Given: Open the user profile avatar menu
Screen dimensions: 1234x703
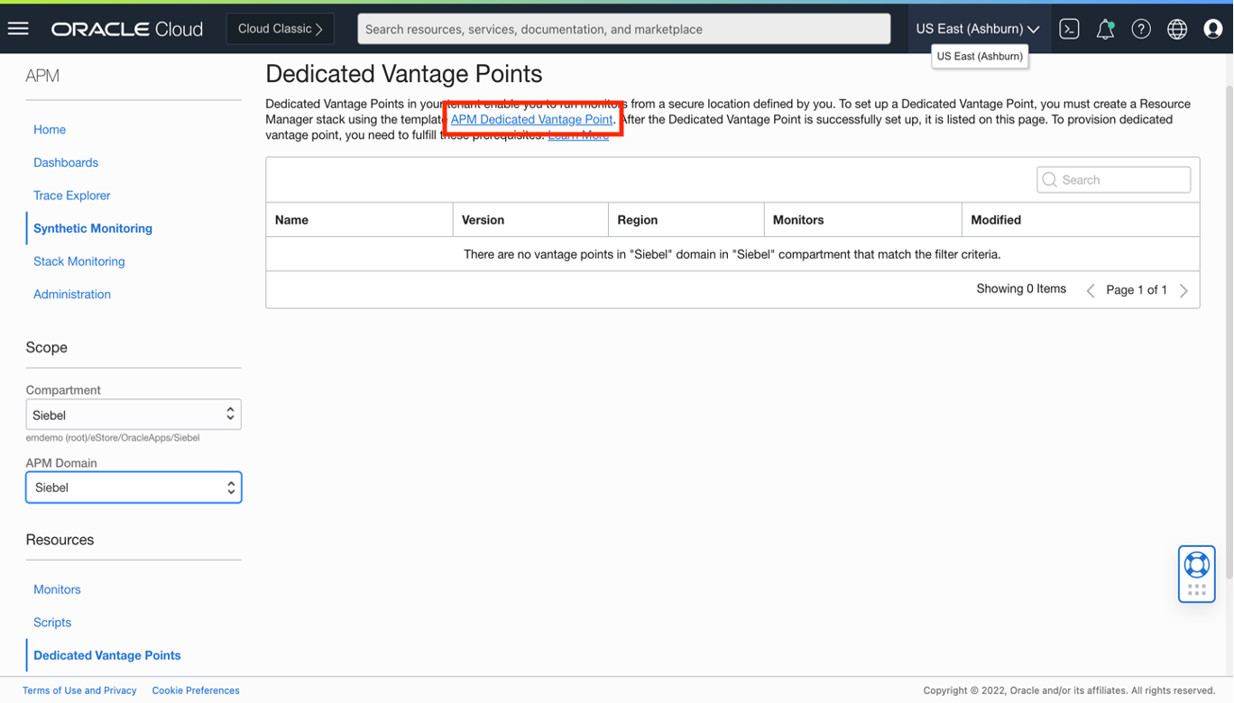Looking at the screenshot, I should (1213, 29).
